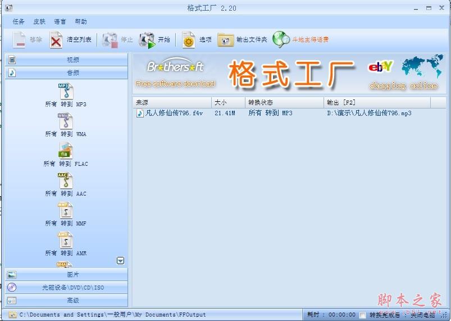Viewport: 451px width, 321px height.
Task: Click the 斗地主得话费 link
Action: point(311,39)
